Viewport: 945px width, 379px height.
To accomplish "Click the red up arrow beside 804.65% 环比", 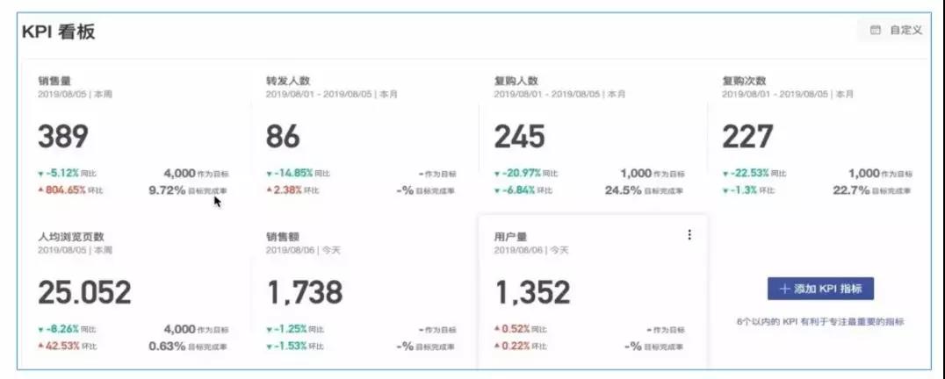I will pyautogui.click(x=40, y=189).
